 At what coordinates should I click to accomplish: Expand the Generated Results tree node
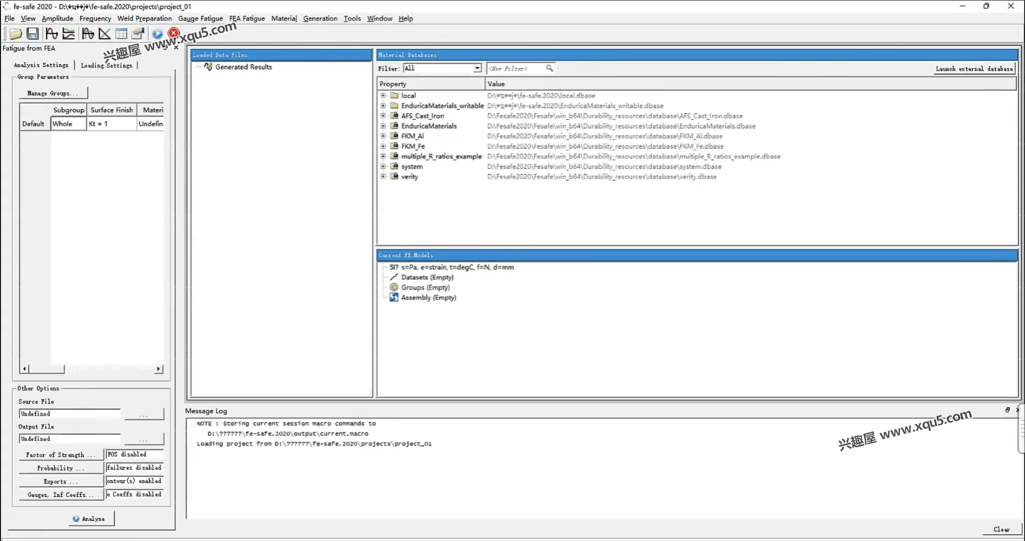click(197, 66)
